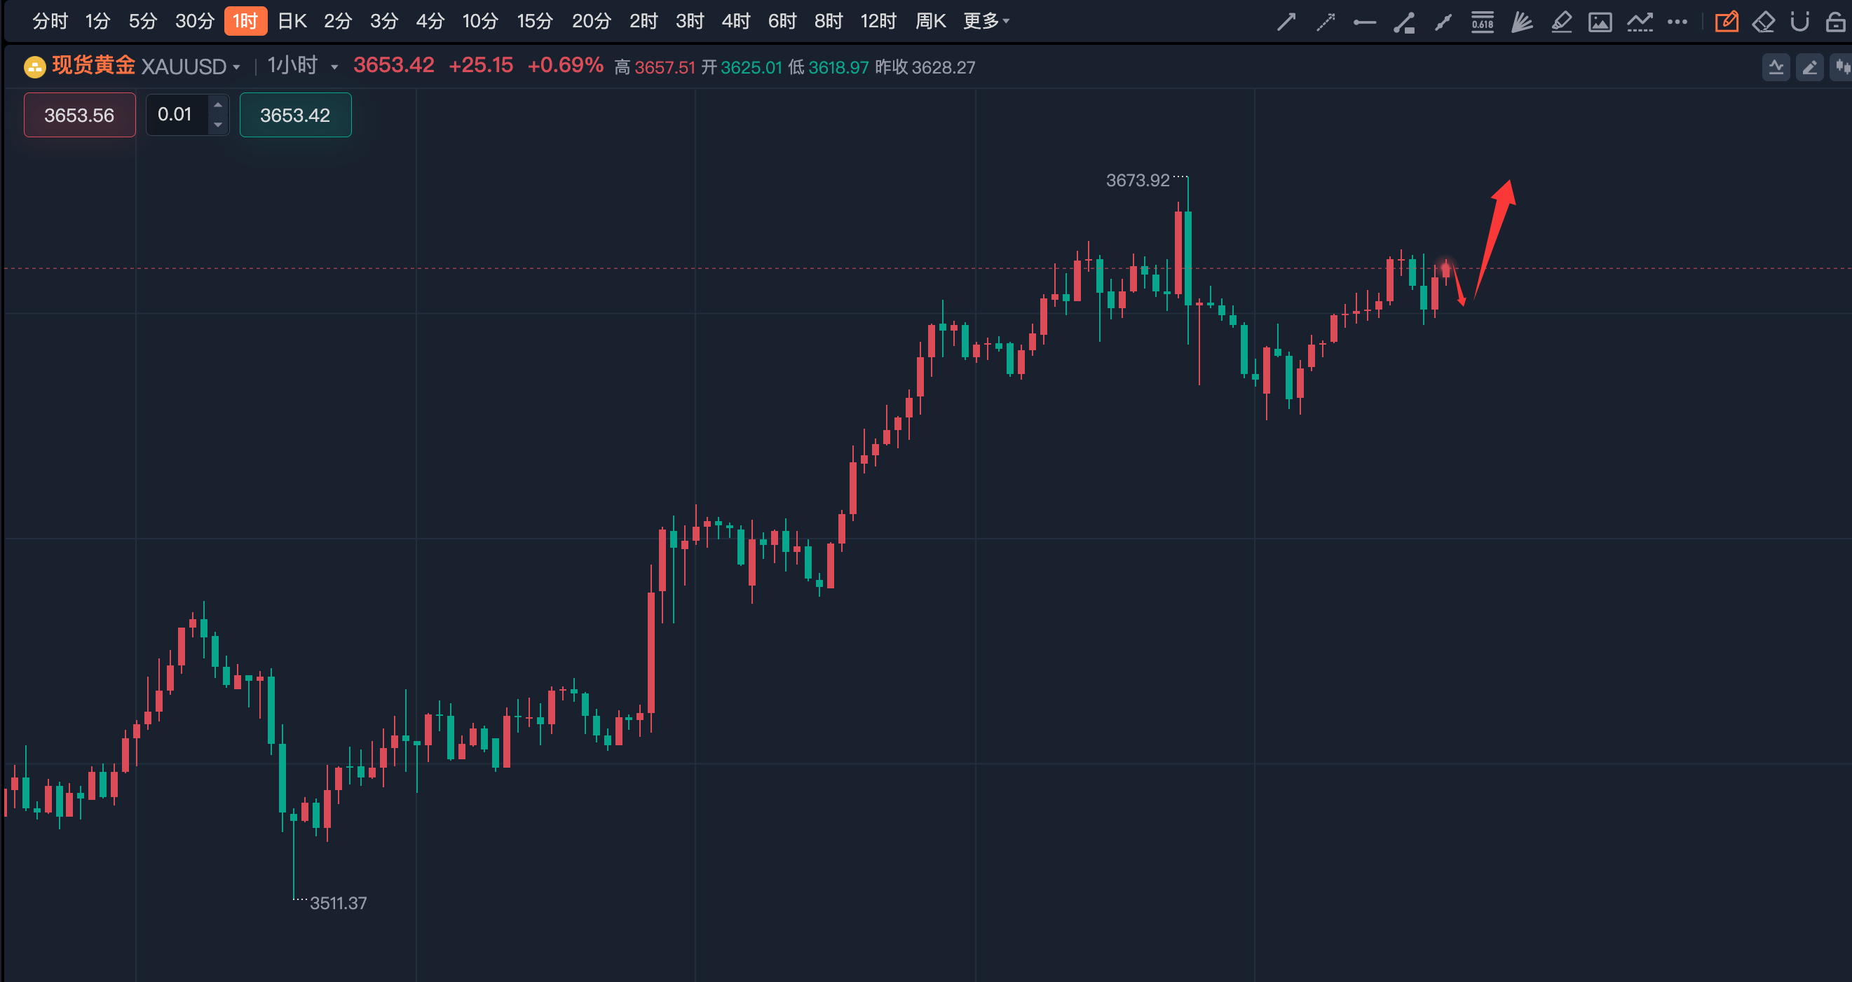Increase lot size with up stepper
Viewport: 1852px width, 982px height.
point(218,106)
